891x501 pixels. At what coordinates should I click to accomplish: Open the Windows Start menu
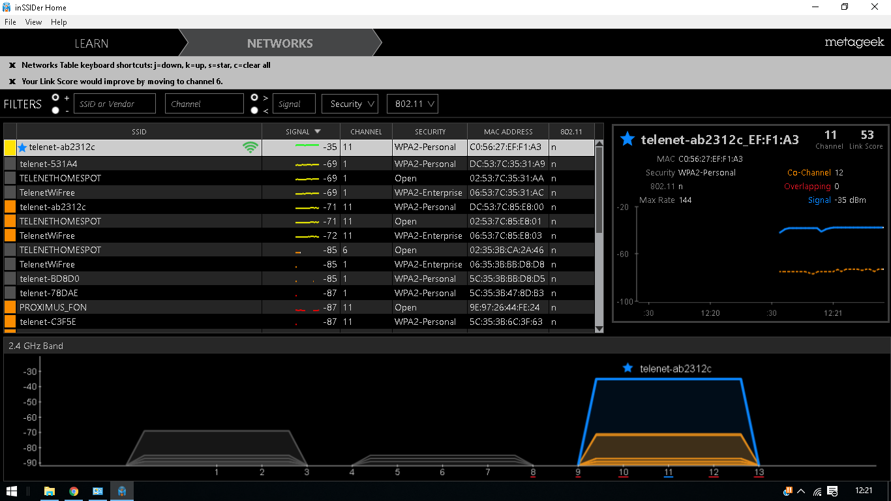(x=12, y=491)
